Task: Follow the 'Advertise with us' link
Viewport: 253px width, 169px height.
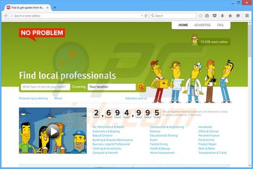Action: [136, 98]
